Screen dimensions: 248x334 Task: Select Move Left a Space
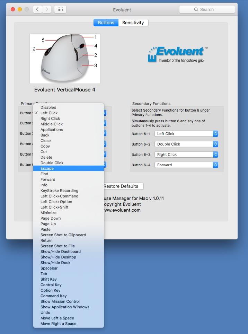tap(69, 318)
